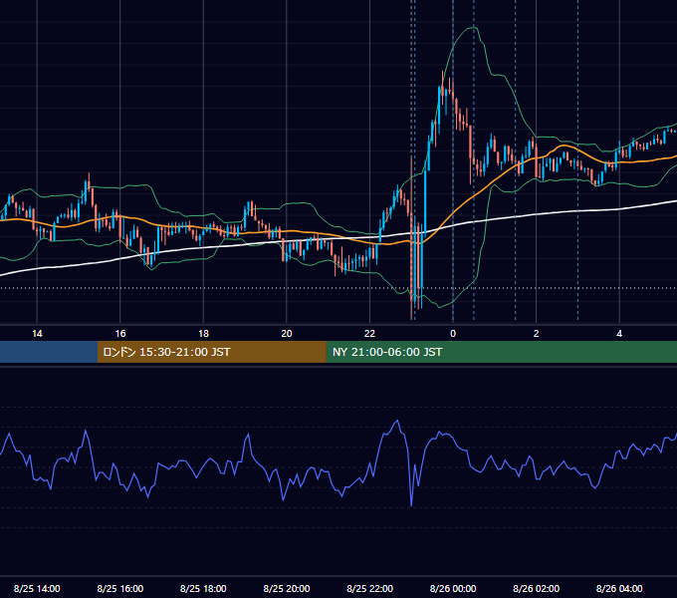Click the 20 hour axis label
The width and height of the screenshot is (677, 598).
coord(287,334)
